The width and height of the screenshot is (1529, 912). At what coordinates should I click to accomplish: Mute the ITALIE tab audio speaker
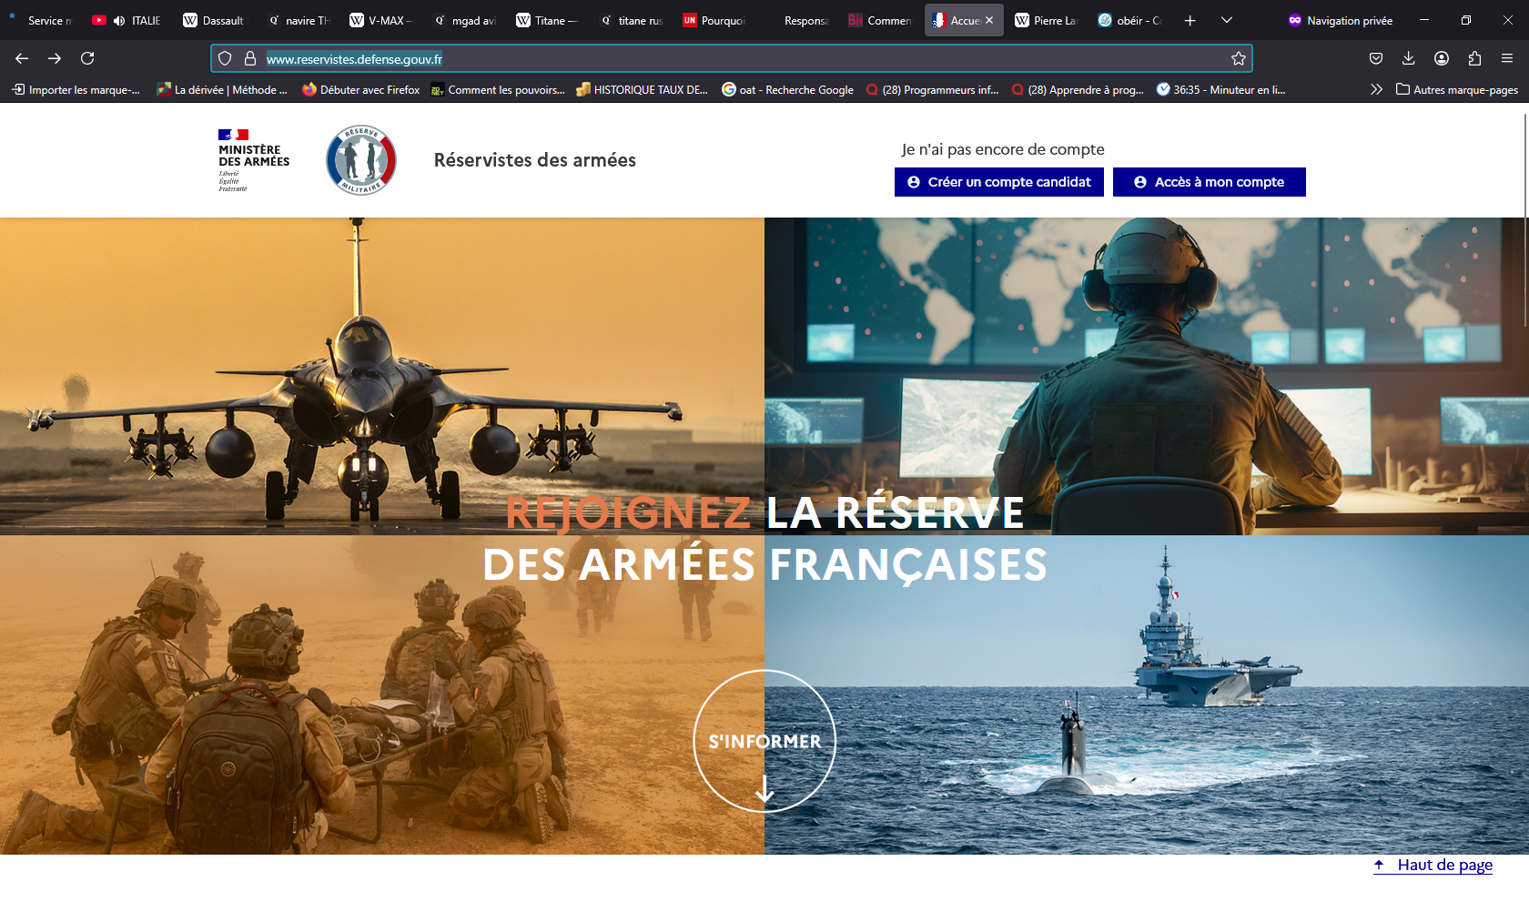tap(119, 20)
